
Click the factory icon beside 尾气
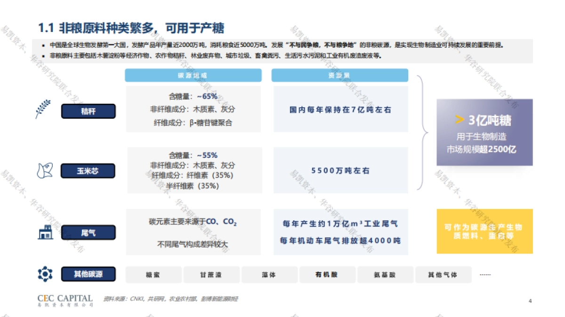(45, 232)
